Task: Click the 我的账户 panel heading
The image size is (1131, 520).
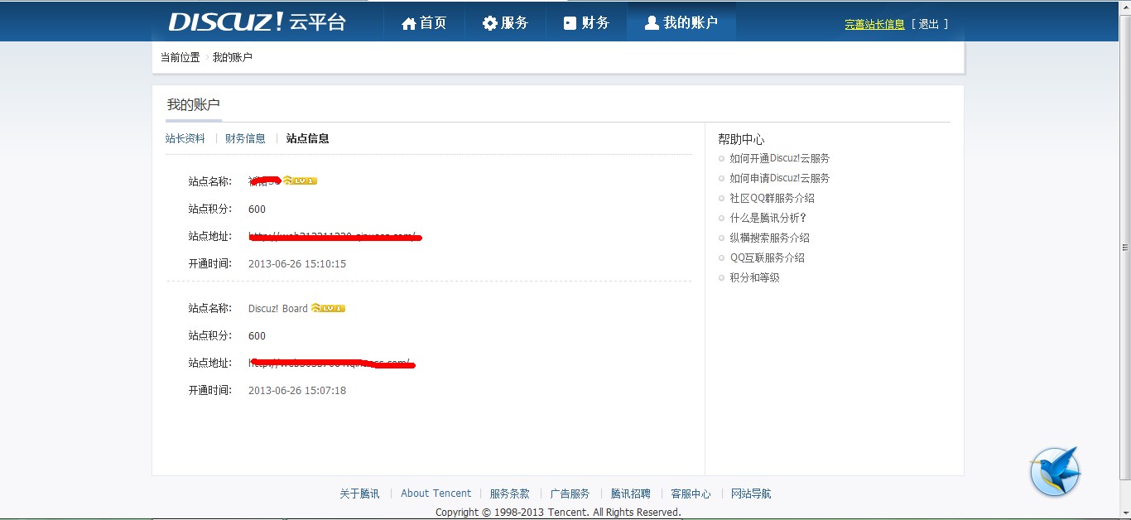Action: (x=193, y=105)
